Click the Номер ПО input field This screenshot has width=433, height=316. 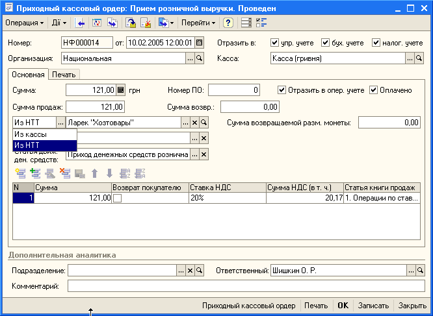coord(234,90)
